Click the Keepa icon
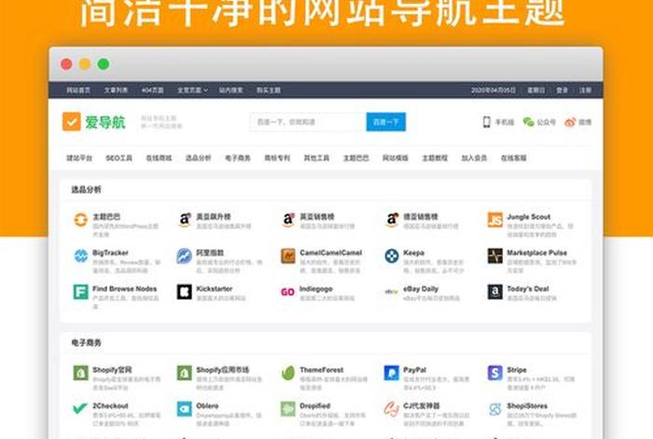This screenshot has width=653, height=439. (x=392, y=256)
